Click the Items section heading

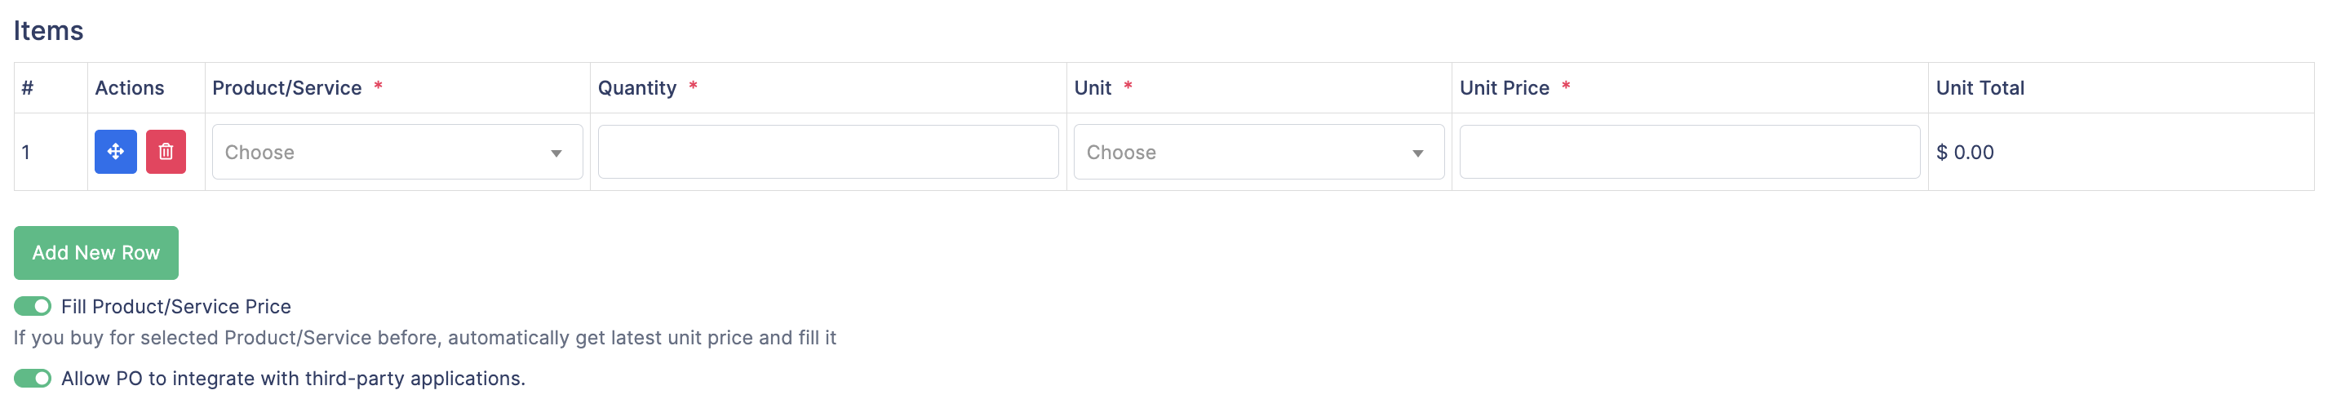tap(48, 31)
